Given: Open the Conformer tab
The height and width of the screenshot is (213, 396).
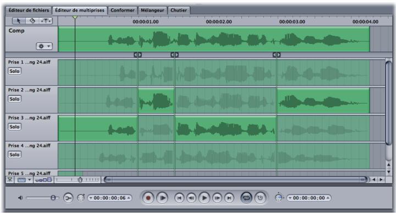Looking at the screenshot, I should [123, 10].
